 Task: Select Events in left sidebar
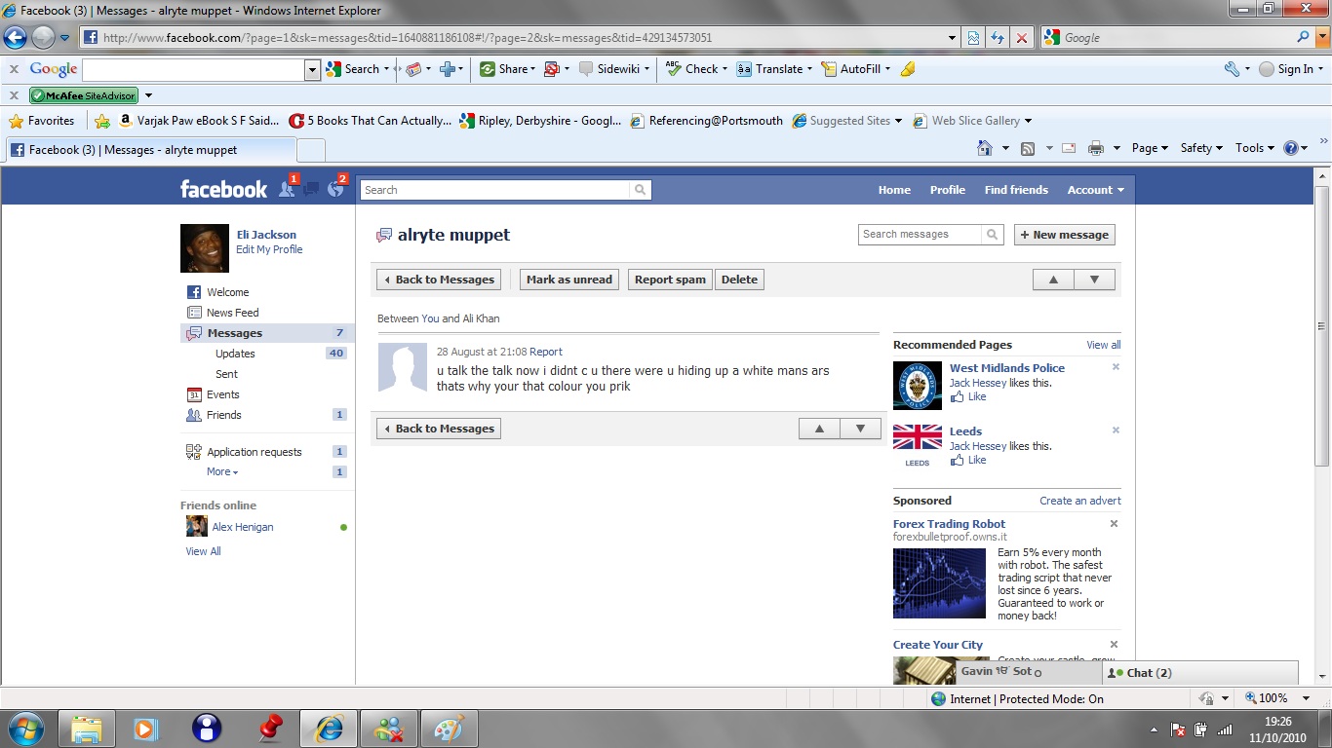coord(222,394)
